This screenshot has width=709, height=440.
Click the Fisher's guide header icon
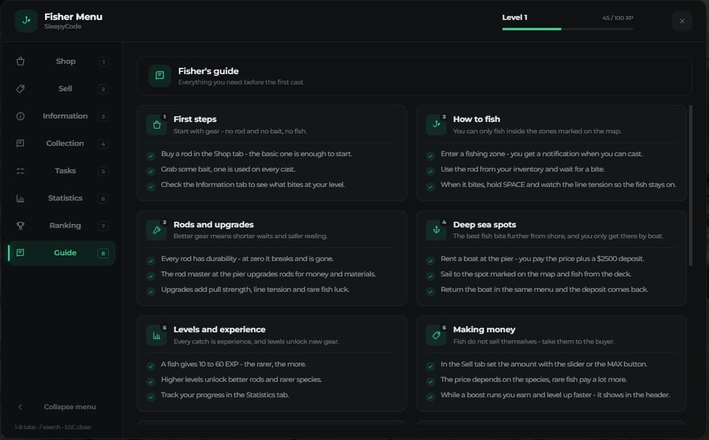coord(160,76)
